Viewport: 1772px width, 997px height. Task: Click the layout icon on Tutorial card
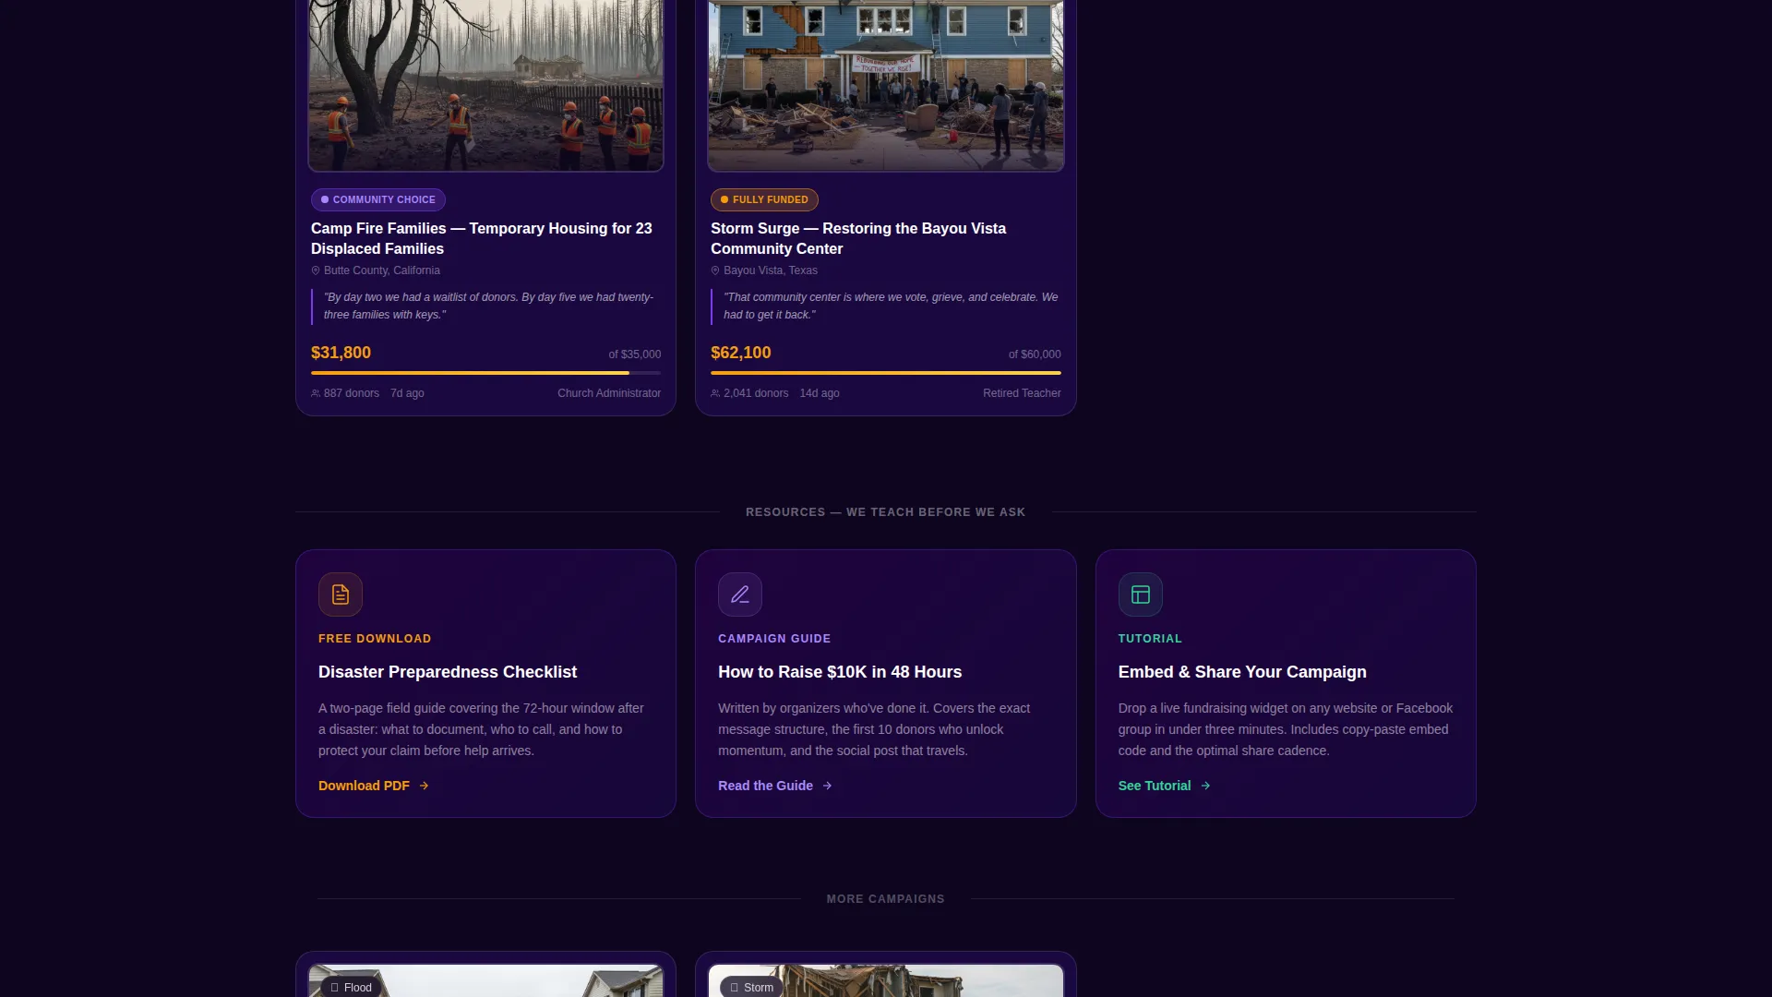[1141, 595]
